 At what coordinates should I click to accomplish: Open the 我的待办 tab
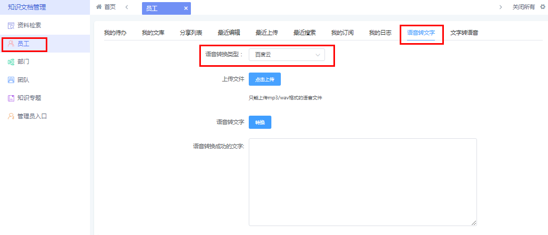(x=115, y=33)
